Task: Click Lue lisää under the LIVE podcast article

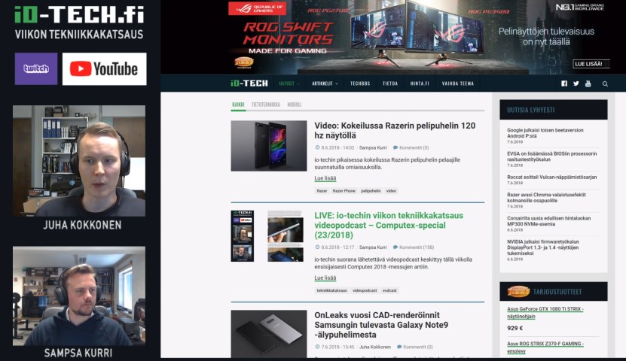Action: tap(325, 278)
